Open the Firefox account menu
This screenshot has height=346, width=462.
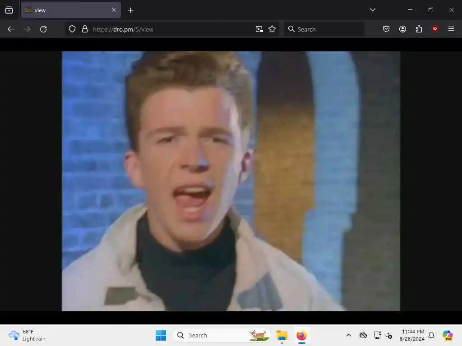tap(402, 29)
